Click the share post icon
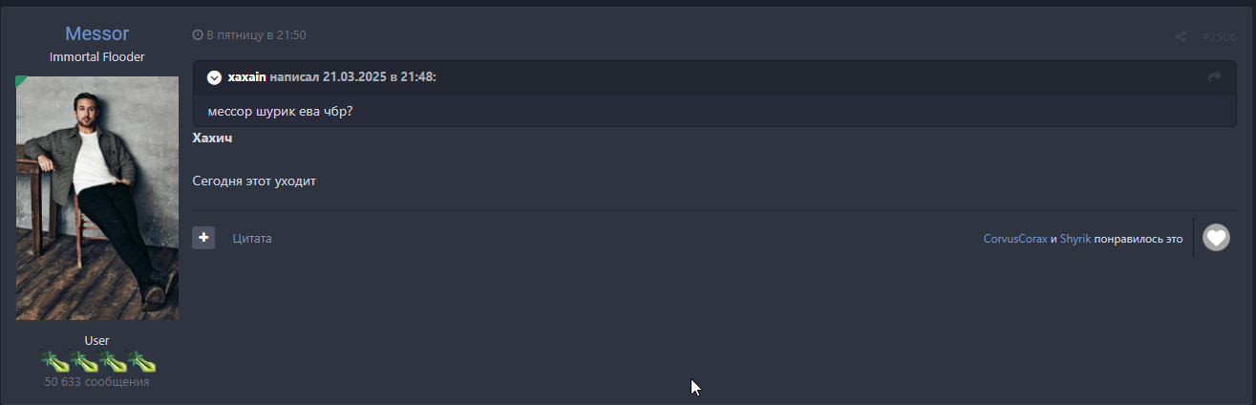This screenshot has width=1256, height=405. 1181,37
